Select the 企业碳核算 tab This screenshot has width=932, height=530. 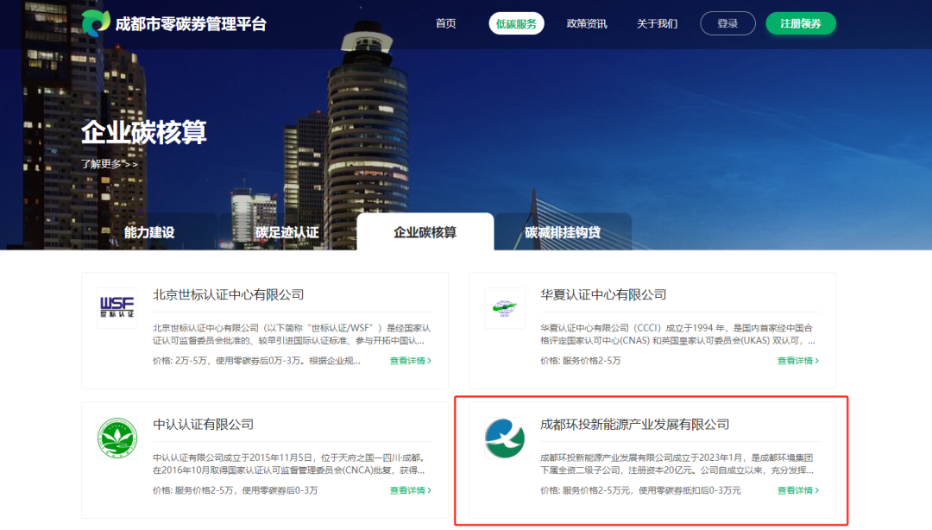(x=425, y=232)
